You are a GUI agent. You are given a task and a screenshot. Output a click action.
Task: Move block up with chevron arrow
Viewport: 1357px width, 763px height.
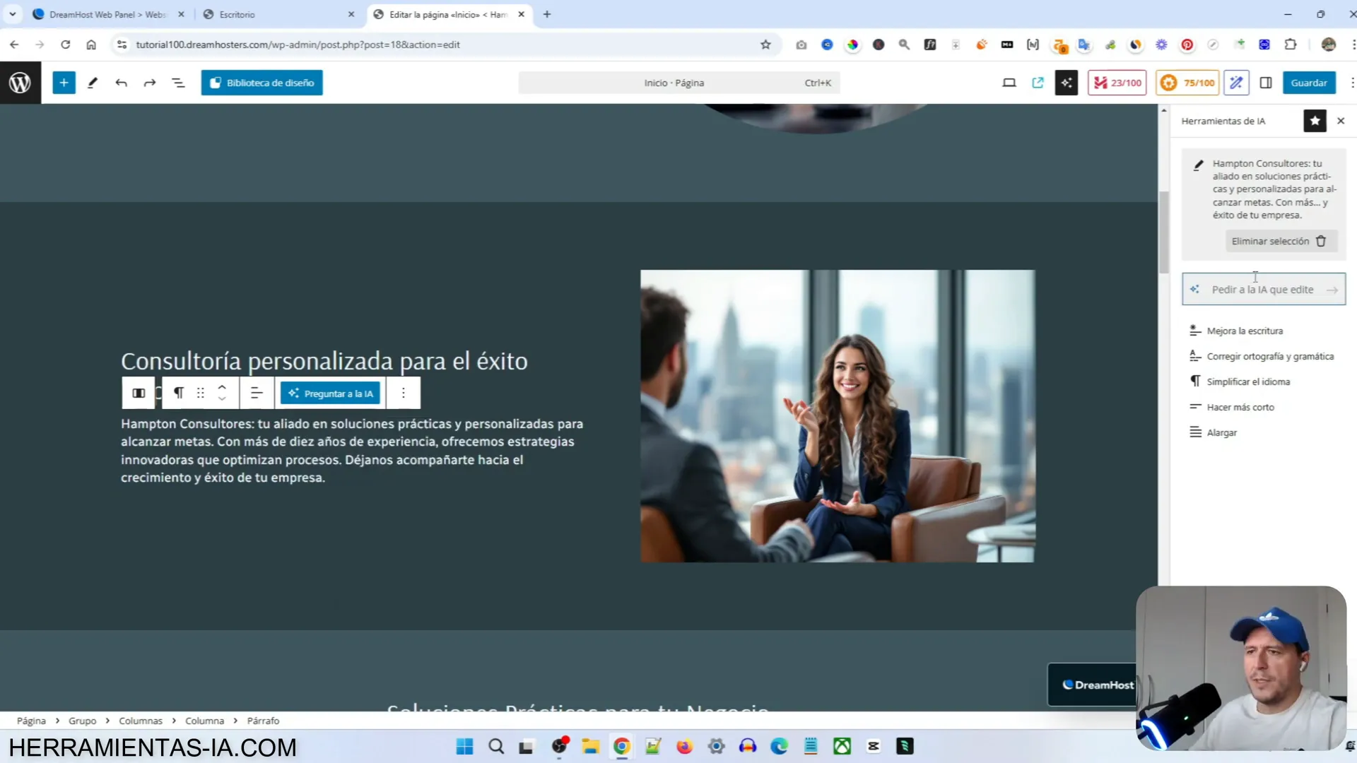[x=222, y=387]
